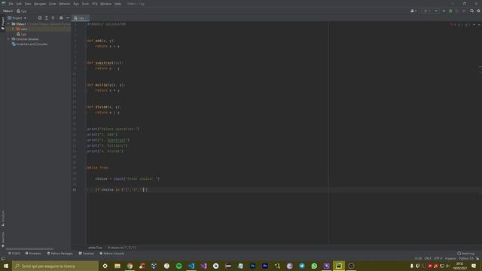Screen dimensions: 482x271
Task: Open Project panel settings gear
Action: click(61, 18)
